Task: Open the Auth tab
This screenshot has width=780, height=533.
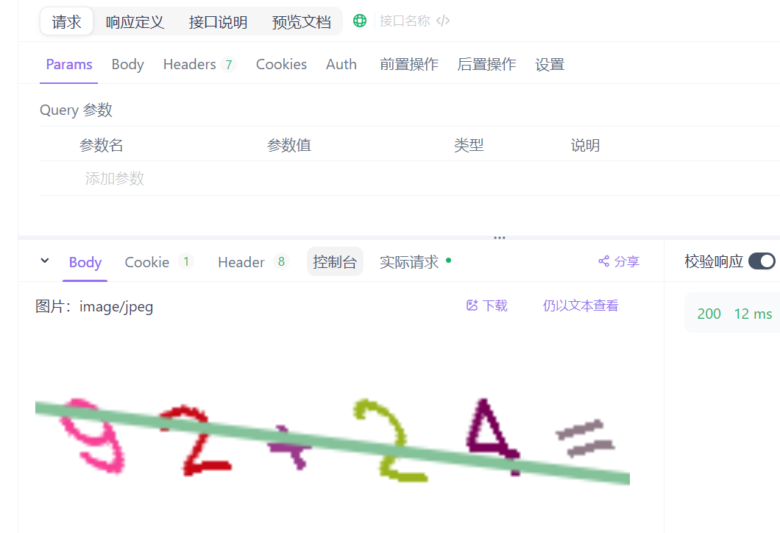Action: (341, 64)
